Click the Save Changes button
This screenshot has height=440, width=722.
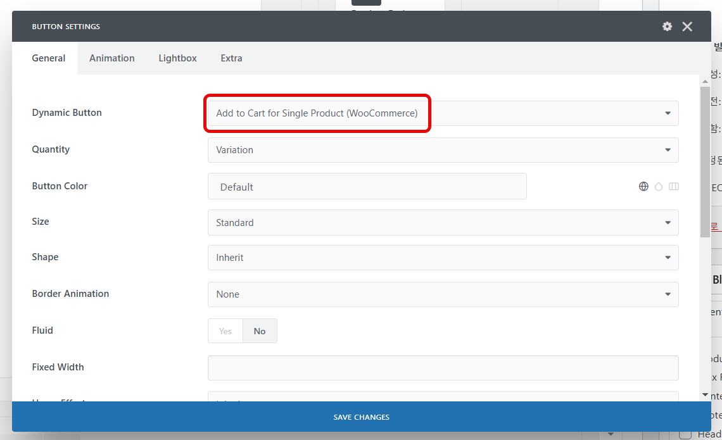click(362, 417)
